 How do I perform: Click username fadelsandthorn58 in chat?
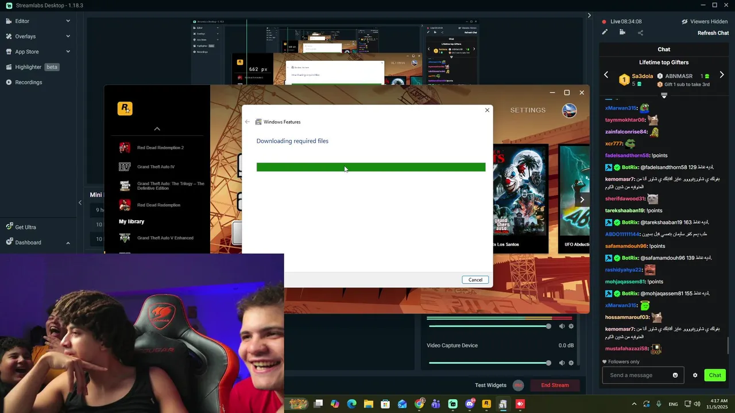(x=627, y=155)
